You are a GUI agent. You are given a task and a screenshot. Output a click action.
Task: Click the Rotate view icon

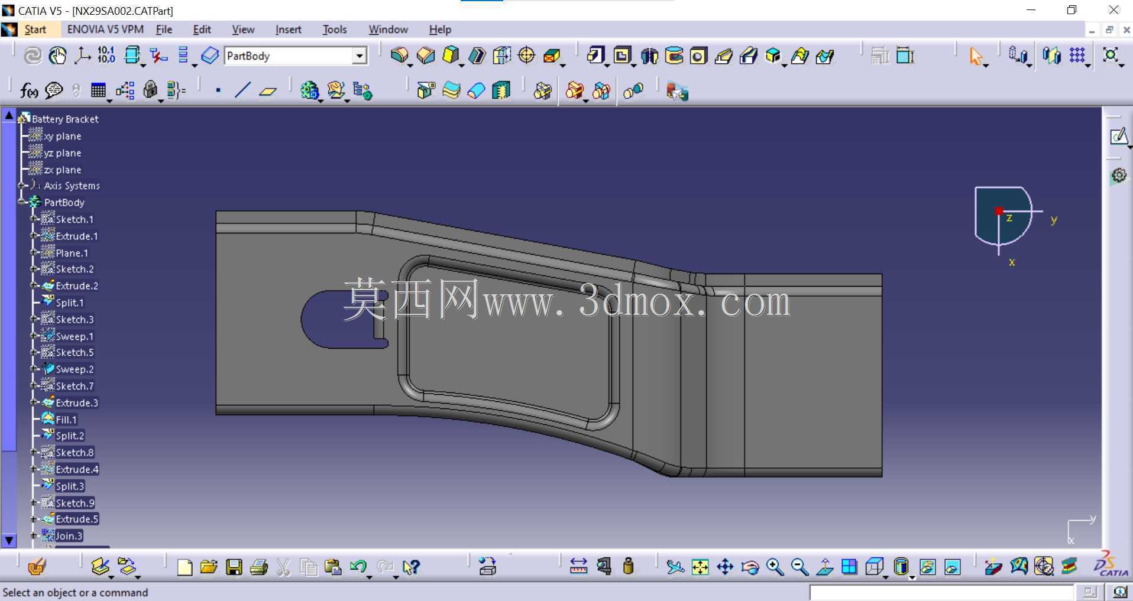click(x=750, y=567)
